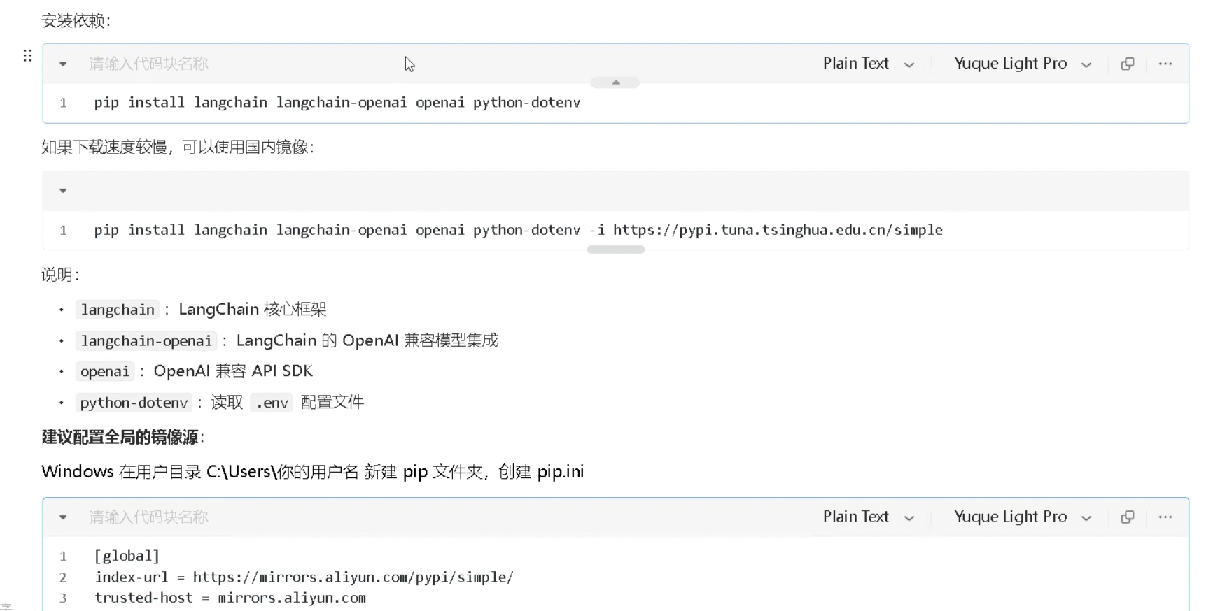Click the bold heading '建议配置全局的镜像源'
Screen dimensions: 1211x611
[x=120, y=438]
